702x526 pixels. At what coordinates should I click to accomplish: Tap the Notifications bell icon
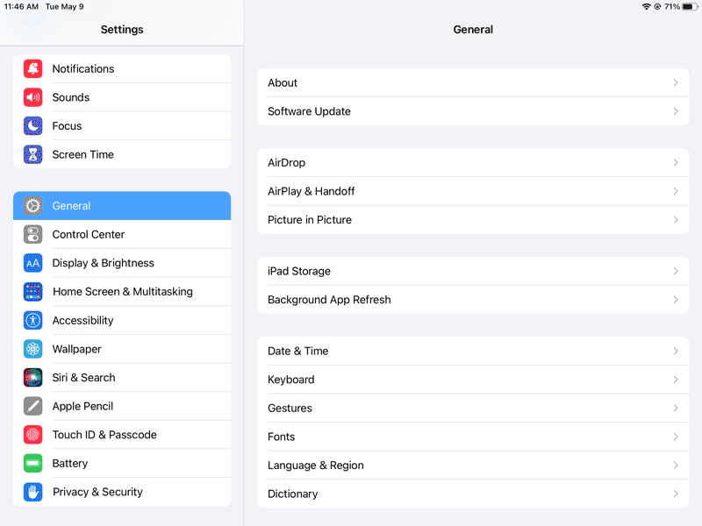(32, 69)
